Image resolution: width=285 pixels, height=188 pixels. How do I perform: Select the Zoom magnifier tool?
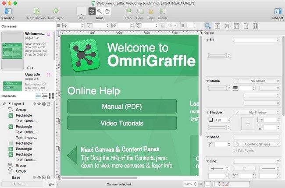tap(100, 11)
